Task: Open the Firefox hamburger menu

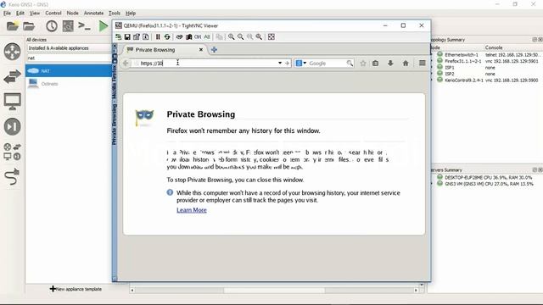Action: click(x=423, y=64)
